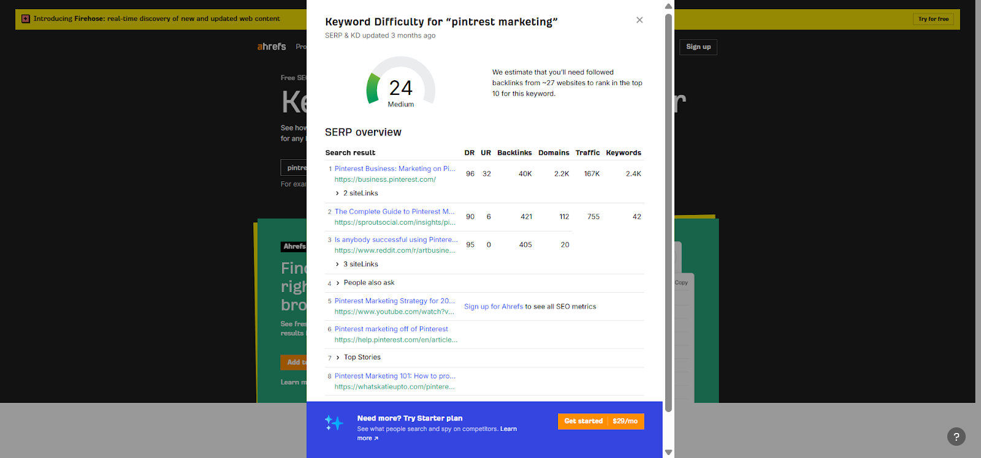The height and width of the screenshot is (458, 981).
Task: Click the Search result column header
Action: click(x=350, y=153)
